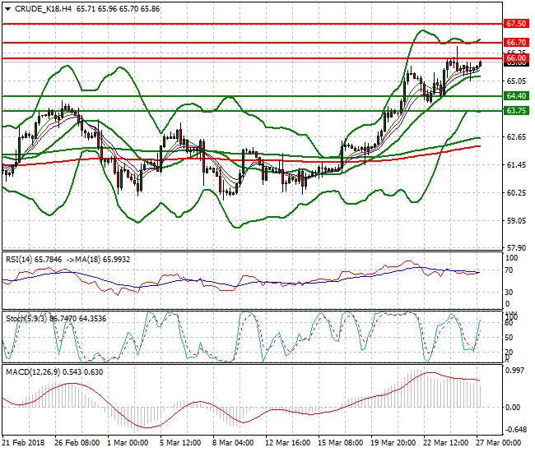Select the 64.40 support price label

pyautogui.click(x=516, y=95)
